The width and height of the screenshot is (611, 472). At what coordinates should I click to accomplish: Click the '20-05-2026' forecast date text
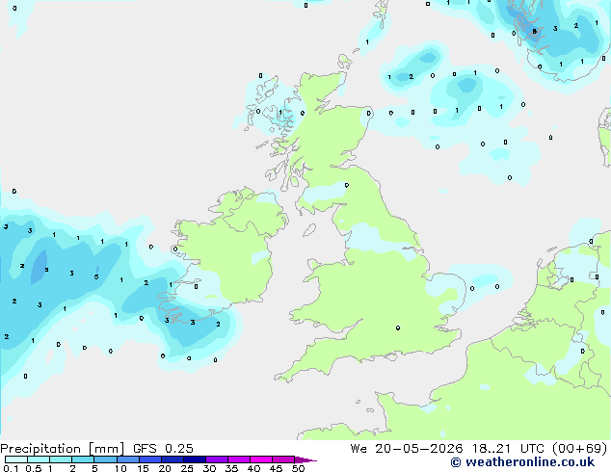pos(419,449)
